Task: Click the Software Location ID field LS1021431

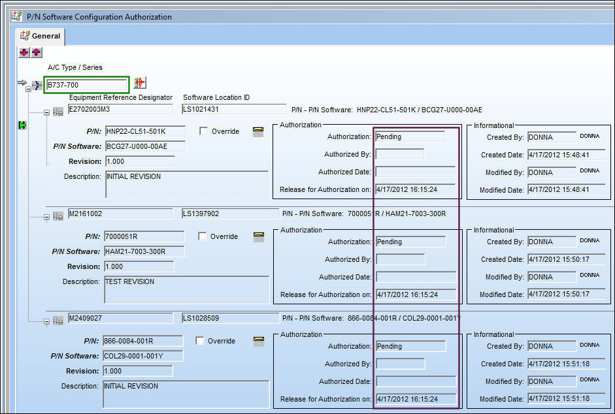Action: pos(234,110)
